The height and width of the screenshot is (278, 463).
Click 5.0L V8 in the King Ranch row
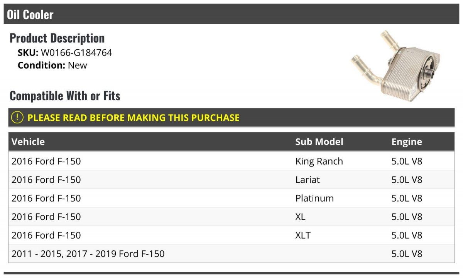(x=407, y=161)
